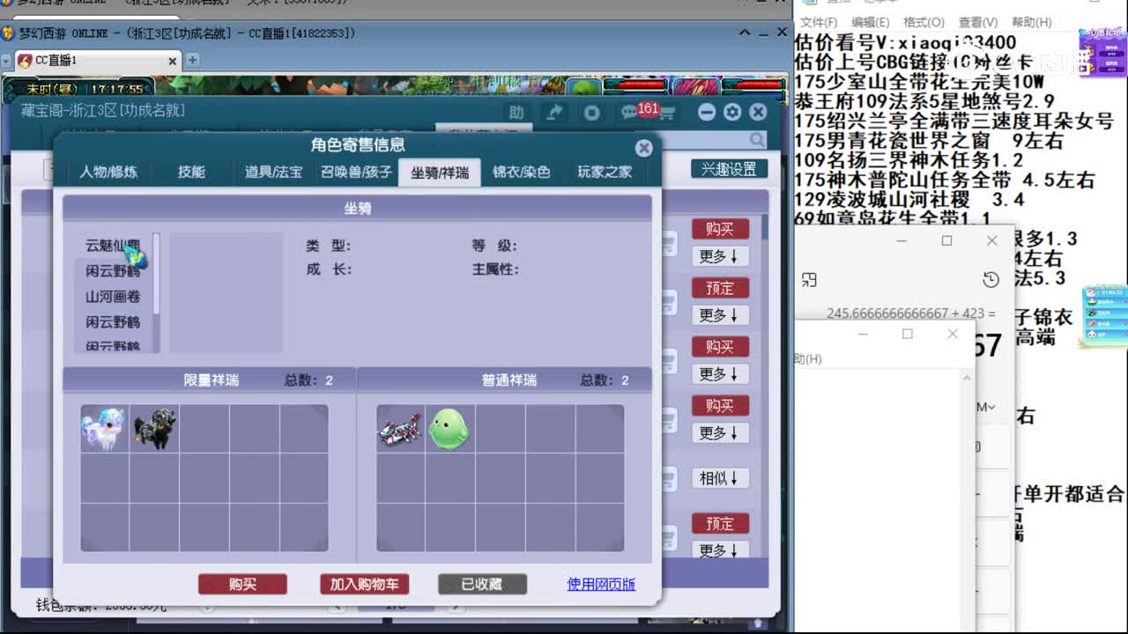The height and width of the screenshot is (634, 1128).
Task: Open Notepad's 文件(F) menu
Action: coord(819,22)
